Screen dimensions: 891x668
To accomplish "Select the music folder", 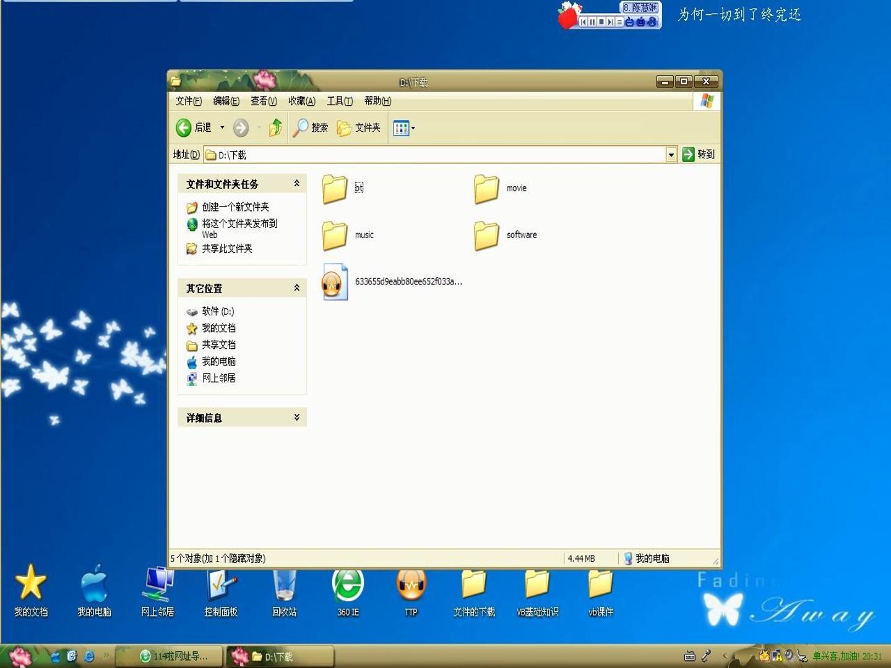I will tap(348, 236).
